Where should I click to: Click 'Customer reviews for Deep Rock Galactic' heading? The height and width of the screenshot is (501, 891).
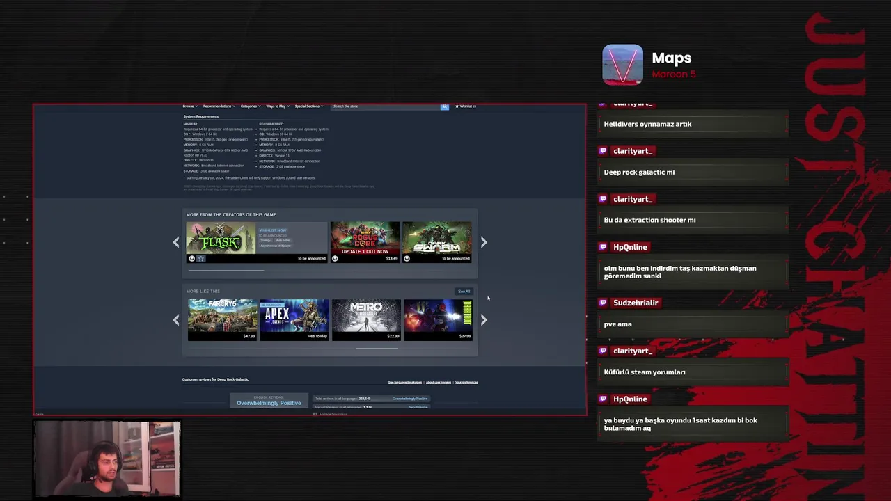(x=215, y=379)
